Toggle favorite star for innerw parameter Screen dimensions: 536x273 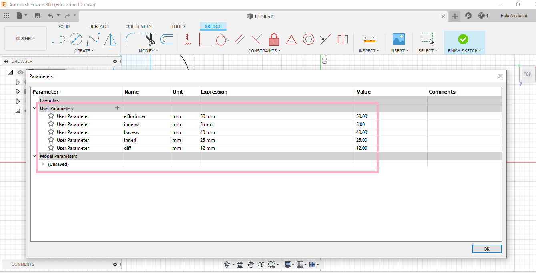(51, 124)
